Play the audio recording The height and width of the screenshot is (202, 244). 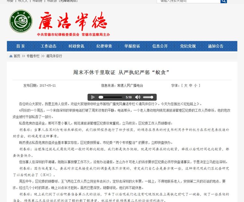pos(93,97)
